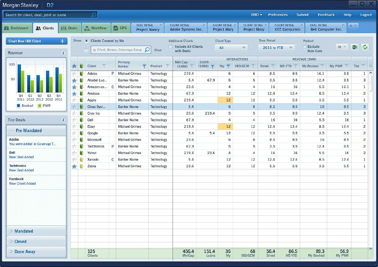Open the Time Period 2011 to YTD dropdown

(277, 48)
